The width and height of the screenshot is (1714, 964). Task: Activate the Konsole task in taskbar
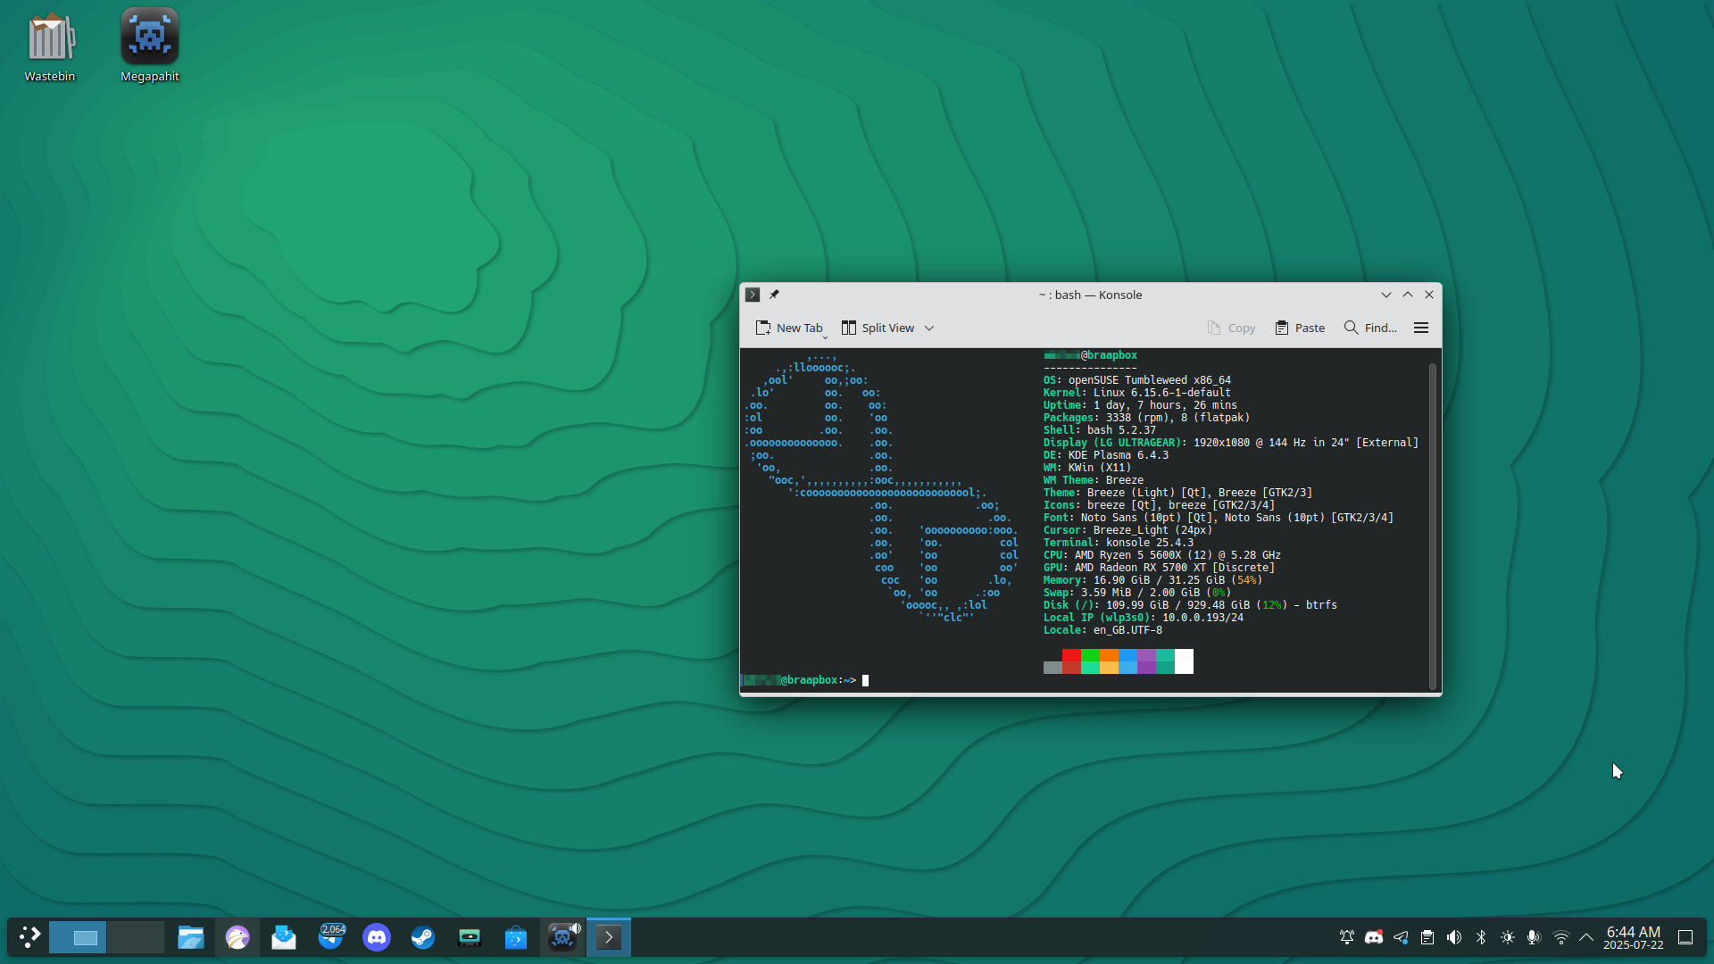click(609, 937)
